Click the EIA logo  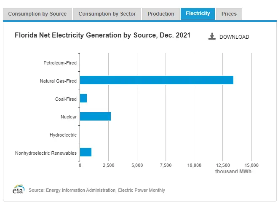(x=19, y=189)
